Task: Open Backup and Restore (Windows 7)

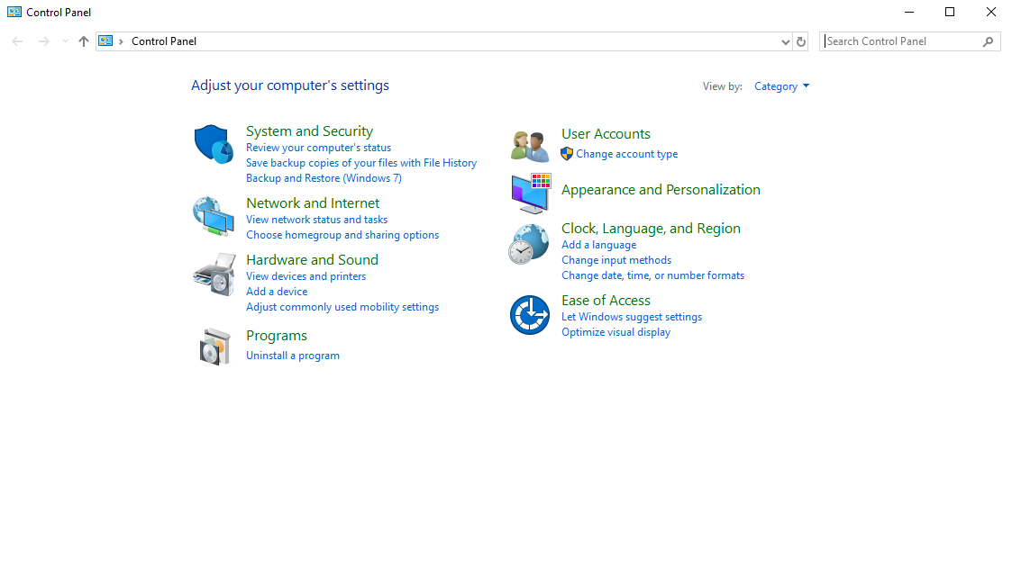Action: pos(324,178)
